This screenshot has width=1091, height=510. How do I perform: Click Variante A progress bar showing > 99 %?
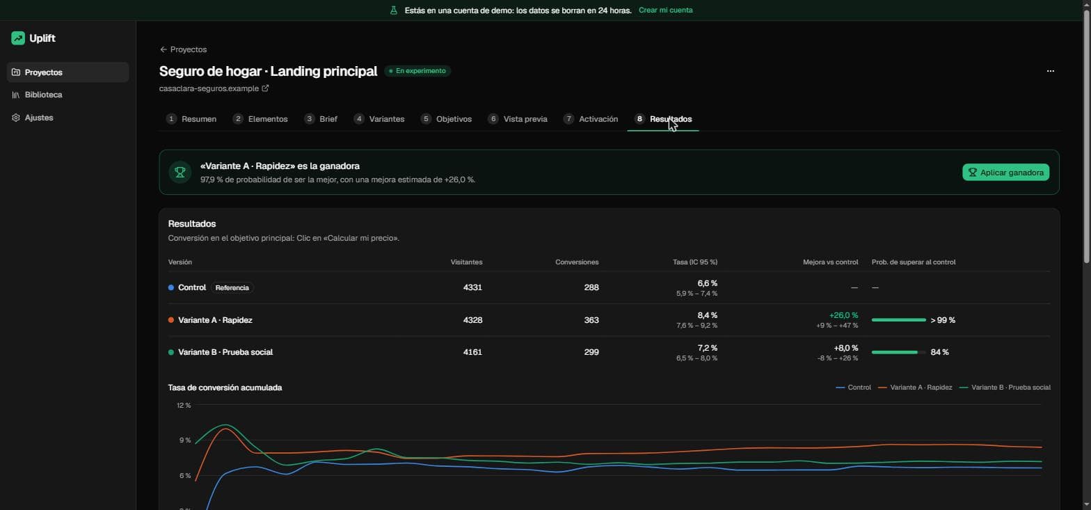(x=898, y=320)
